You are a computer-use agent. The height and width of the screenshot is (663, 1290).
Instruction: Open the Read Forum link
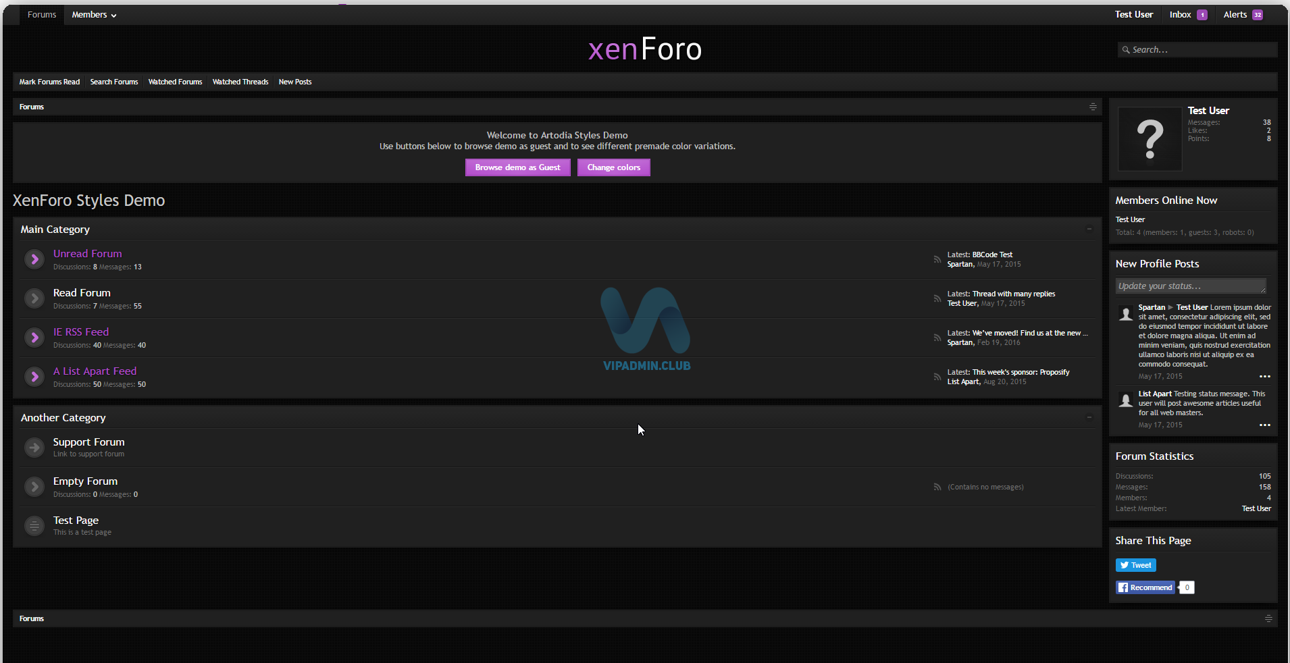click(x=82, y=293)
